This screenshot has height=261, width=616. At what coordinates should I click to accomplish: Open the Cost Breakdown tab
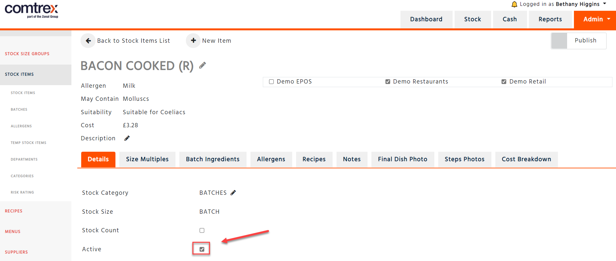click(x=526, y=159)
